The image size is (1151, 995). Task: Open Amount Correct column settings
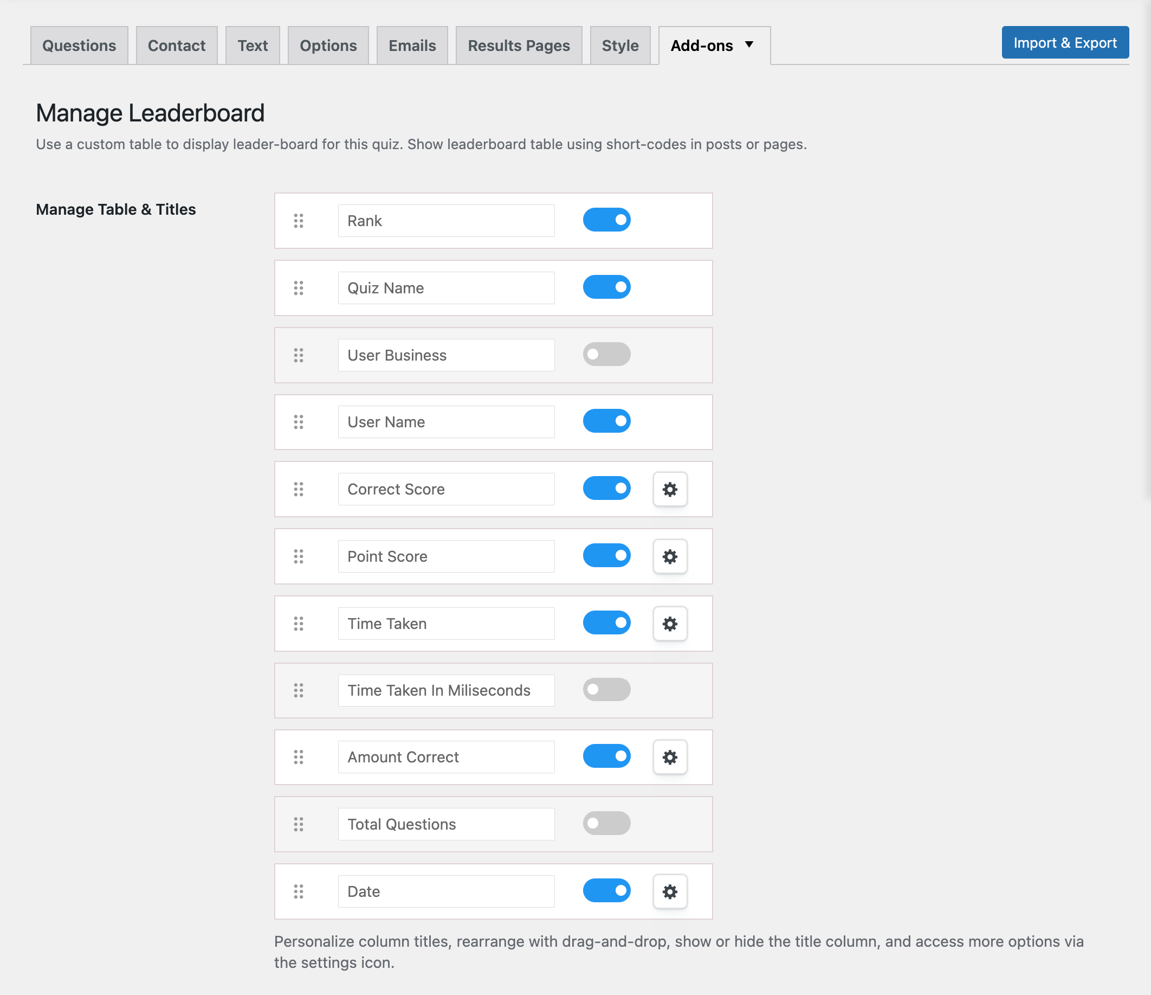[669, 757]
